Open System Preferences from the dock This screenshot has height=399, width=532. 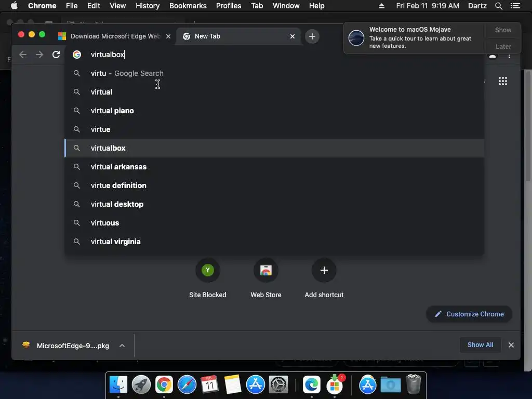pyautogui.click(x=278, y=384)
